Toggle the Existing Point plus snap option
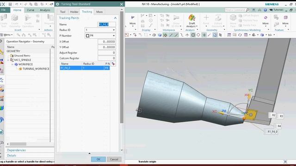This screenshot has width=296, height=166. (x=204, y=35)
